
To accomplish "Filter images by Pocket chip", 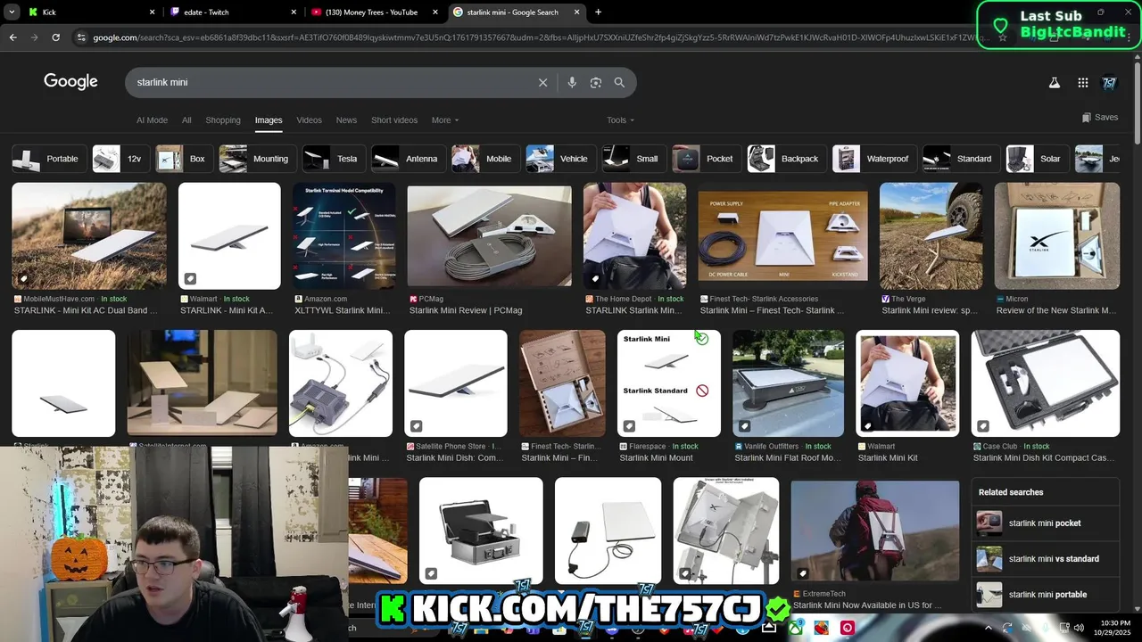I will pyautogui.click(x=707, y=159).
